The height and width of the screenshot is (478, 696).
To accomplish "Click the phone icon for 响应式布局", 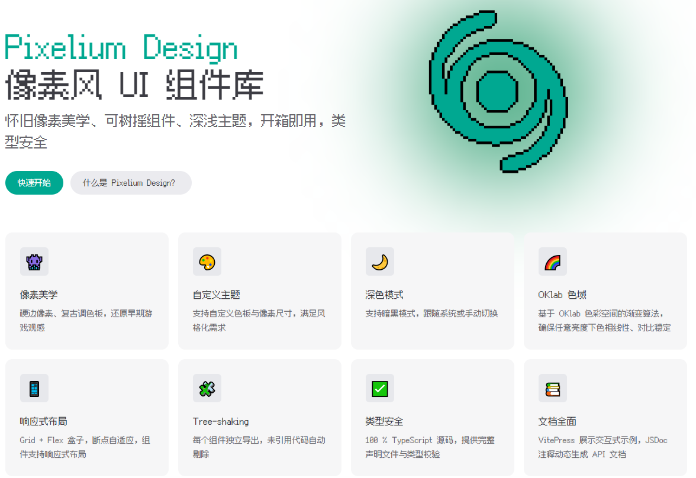I will [x=34, y=388].
